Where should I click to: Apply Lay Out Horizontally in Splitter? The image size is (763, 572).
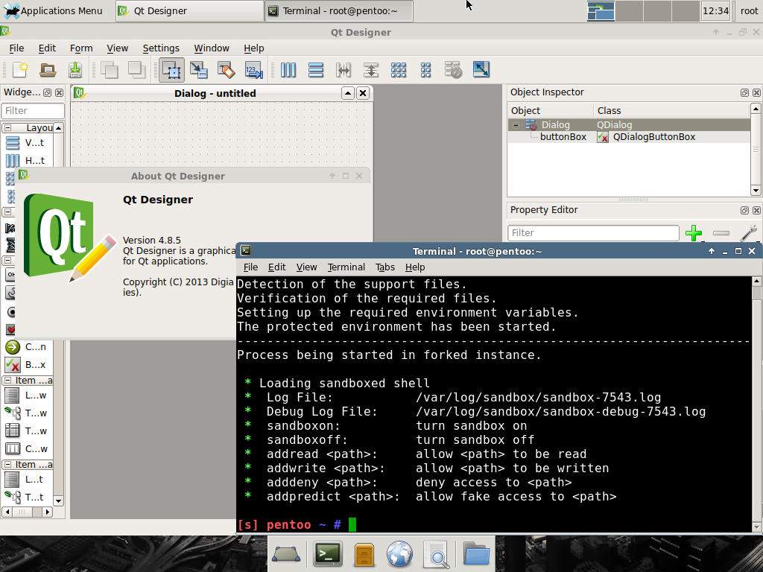tap(343, 70)
